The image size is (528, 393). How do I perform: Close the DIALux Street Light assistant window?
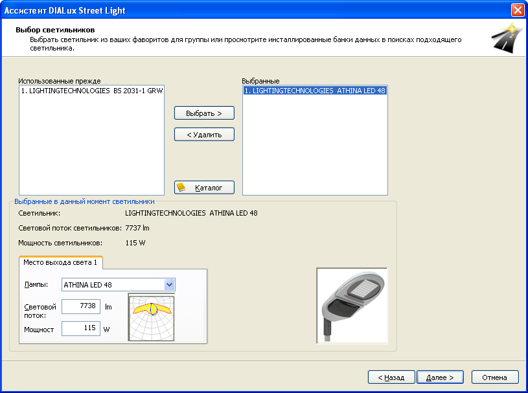tap(517, 10)
